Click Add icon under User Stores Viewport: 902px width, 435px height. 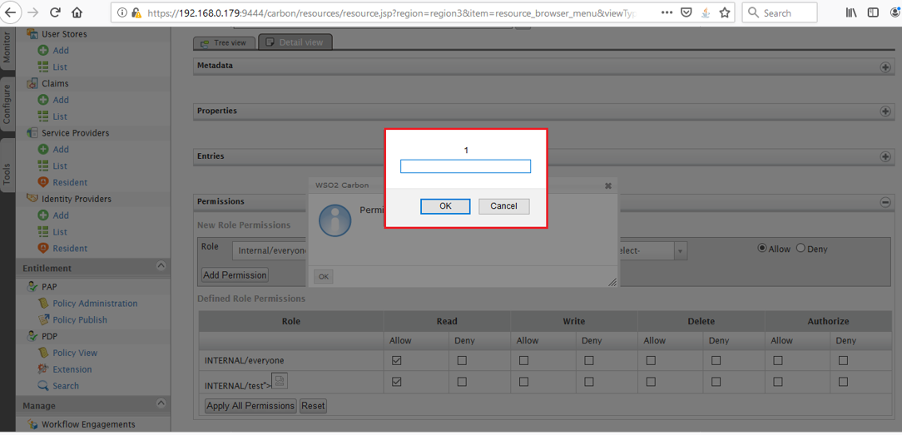pos(42,51)
